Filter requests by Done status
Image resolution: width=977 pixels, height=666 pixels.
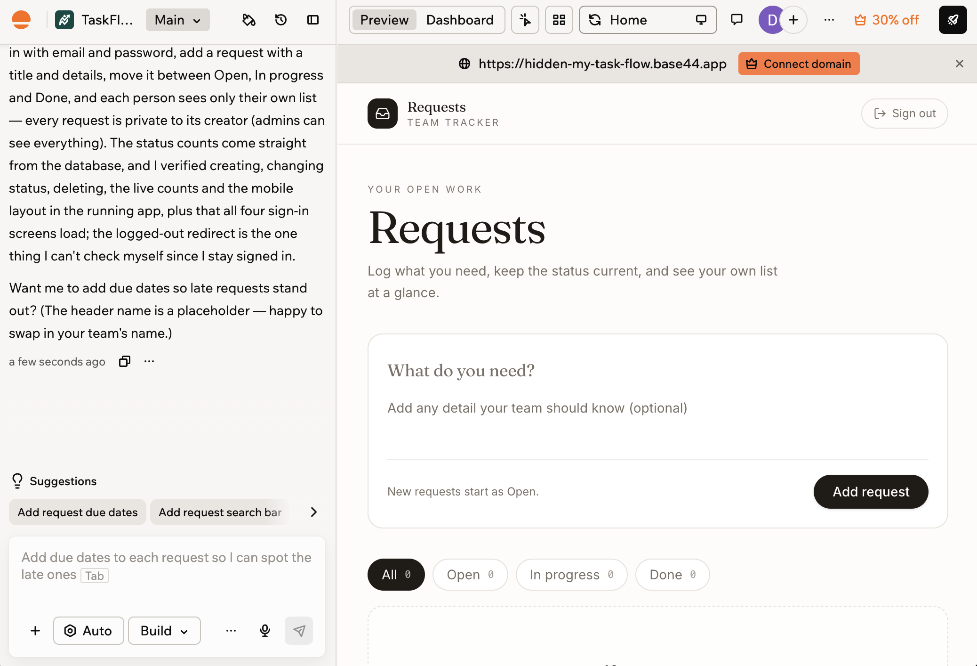(x=673, y=575)
